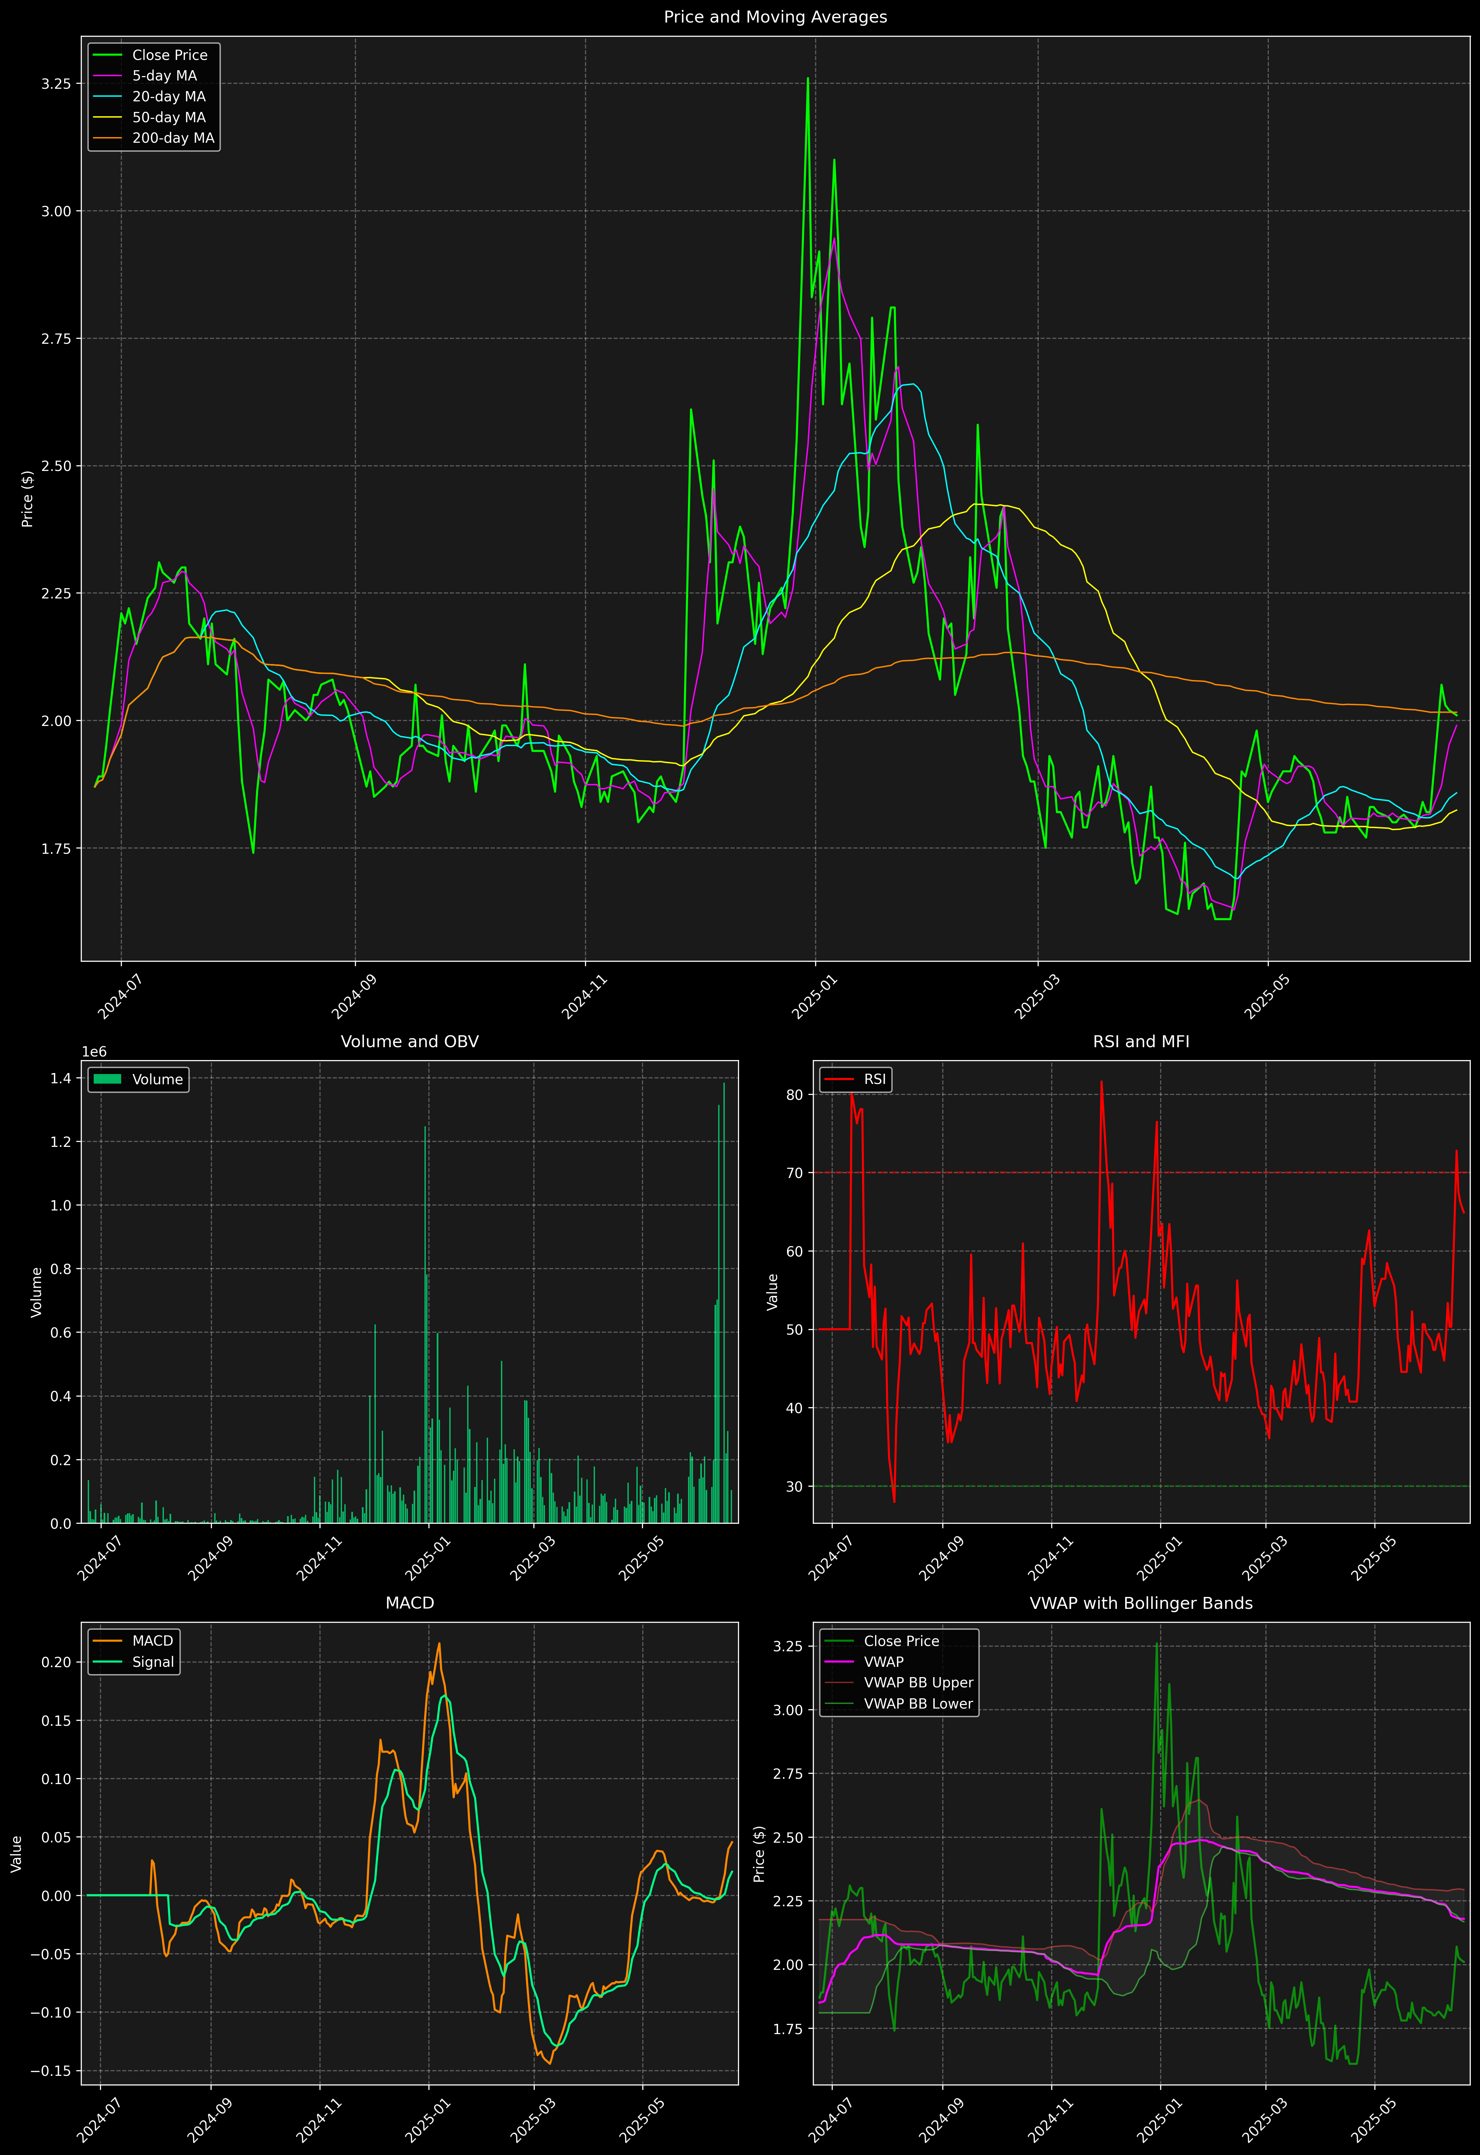
Task: Select the "200-day MA" legend label
Action: (173, 138)
